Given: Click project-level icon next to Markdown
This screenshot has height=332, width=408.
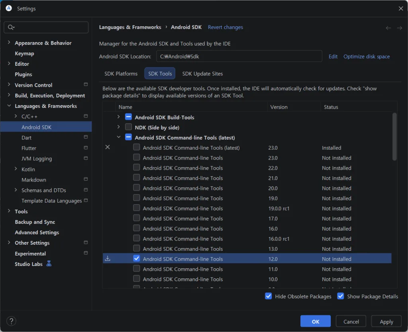Looking at the screenshot, I should click(86, 179).
